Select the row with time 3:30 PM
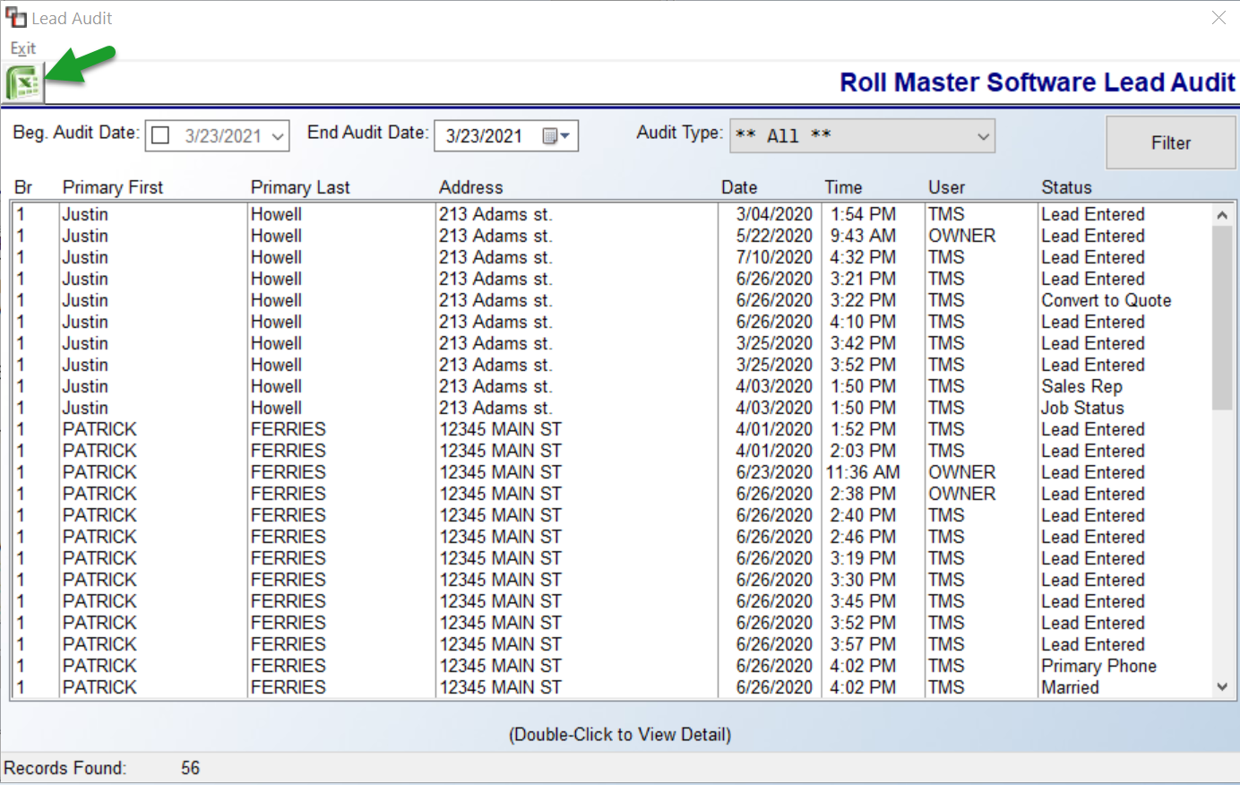This screenshot has width=1240, height=785. pyautogui.click(x=611, y=580)
